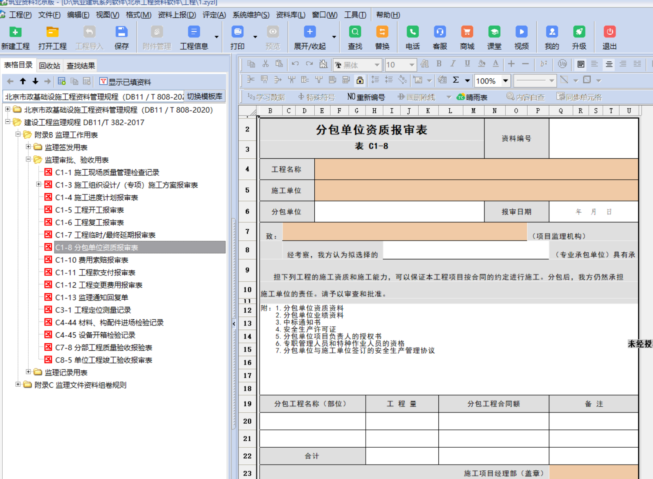Toggle the auto-wrap text icon
Image resolution: width=653 pixels, height=479 pixels.
tap(581, 64)
